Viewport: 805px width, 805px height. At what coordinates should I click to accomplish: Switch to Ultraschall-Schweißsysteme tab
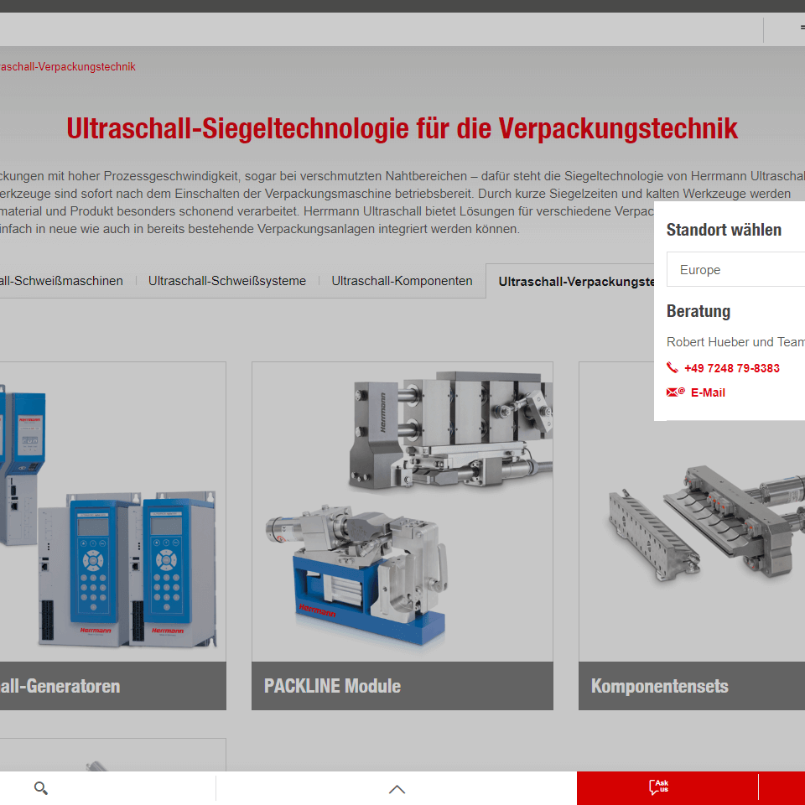pyautogui.click(x=227, y=281)
